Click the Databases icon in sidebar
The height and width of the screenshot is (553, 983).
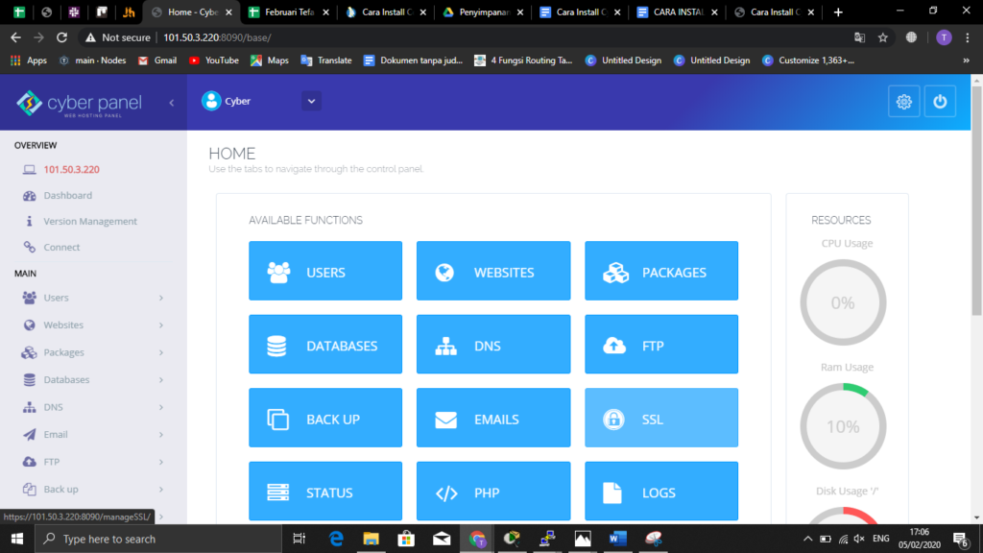click(30, 380)
